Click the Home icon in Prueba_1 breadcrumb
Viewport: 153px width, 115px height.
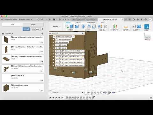3,34
